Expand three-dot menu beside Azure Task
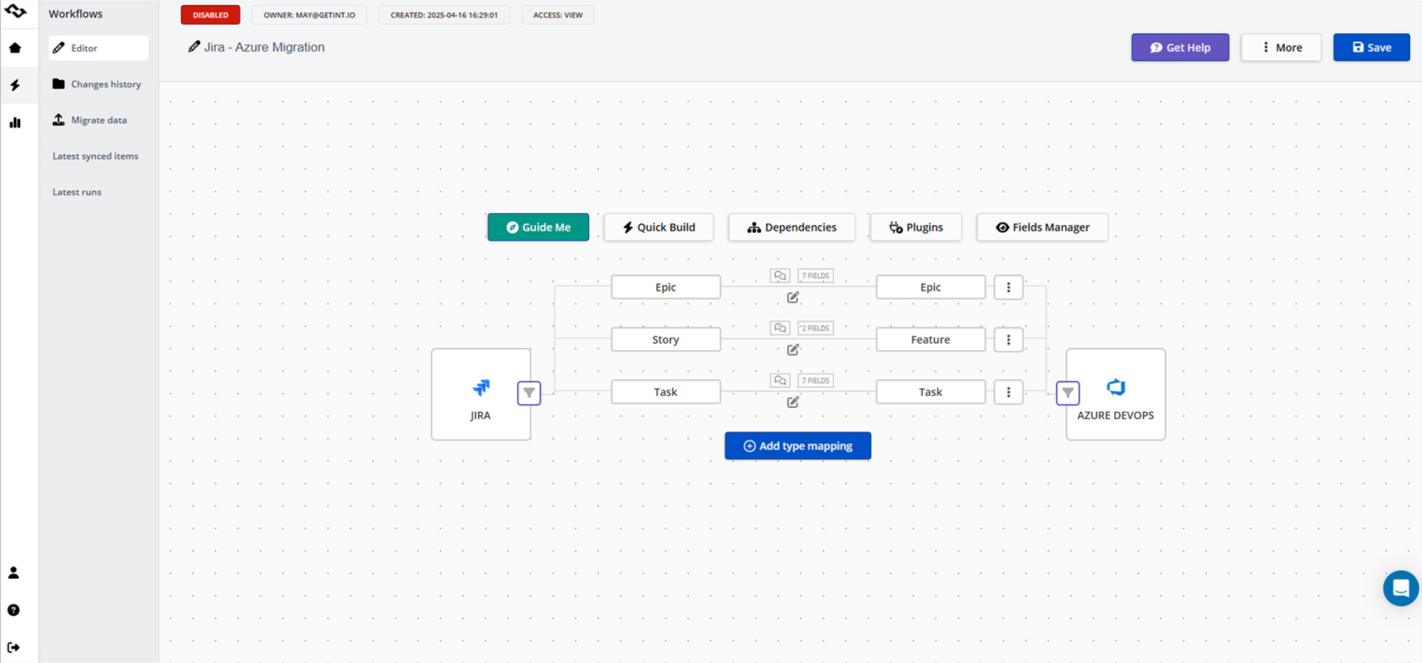Screen dimensions: 1422x663 [1008, 392]
